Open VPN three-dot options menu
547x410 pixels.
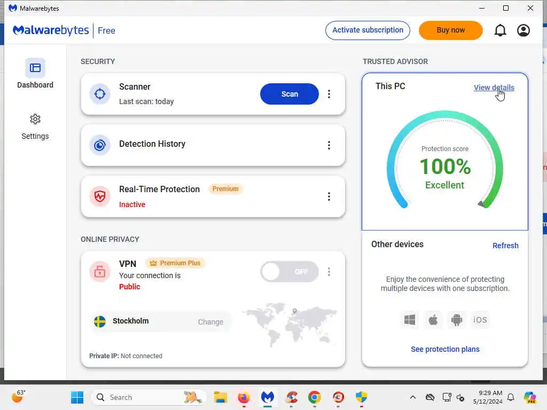coord(329,272)
